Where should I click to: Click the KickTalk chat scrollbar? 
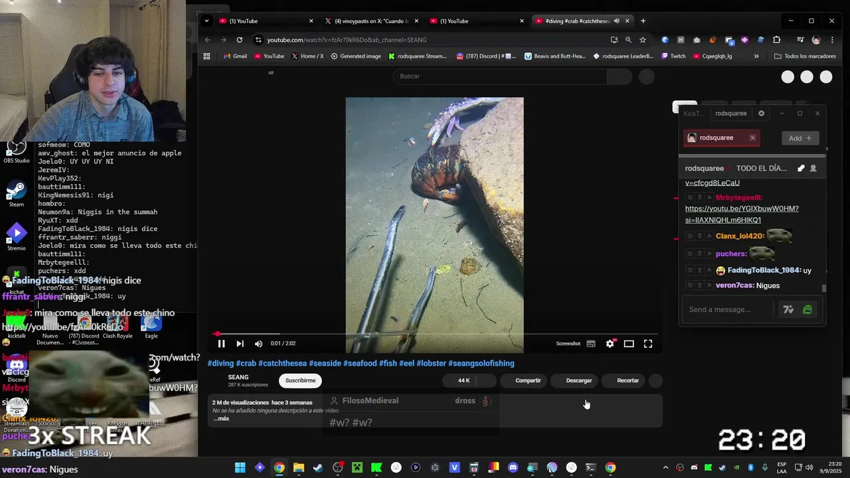point(824,288)
